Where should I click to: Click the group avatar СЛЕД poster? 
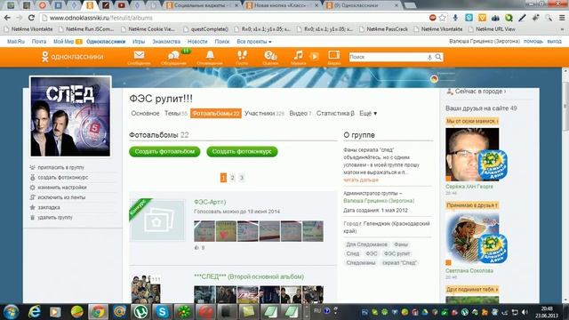(x=70, y=116)
